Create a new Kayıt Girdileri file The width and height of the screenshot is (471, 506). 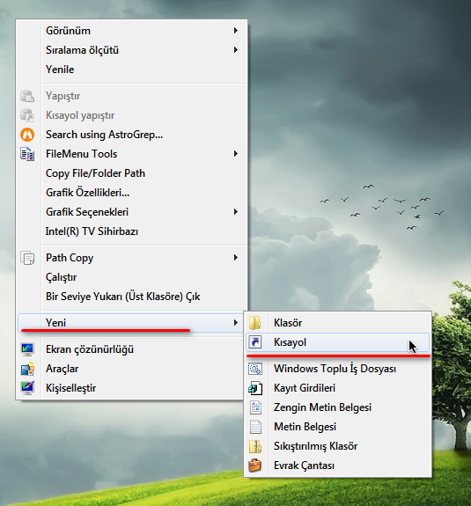pos(338,388)
